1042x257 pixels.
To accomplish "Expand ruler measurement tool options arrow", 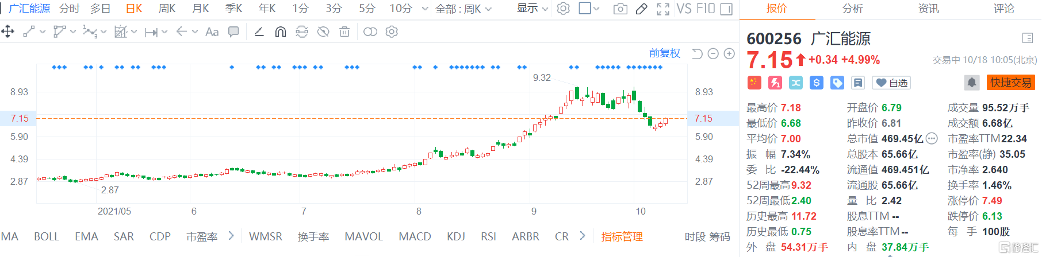I will tap(134, 32).
